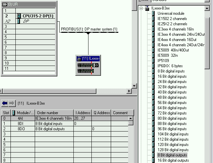The height and width of the screenshot is (163, 213).
Task: Click station view horizontal scrollbar thumb
Action: pyautogui.click(x=49, y=91)
